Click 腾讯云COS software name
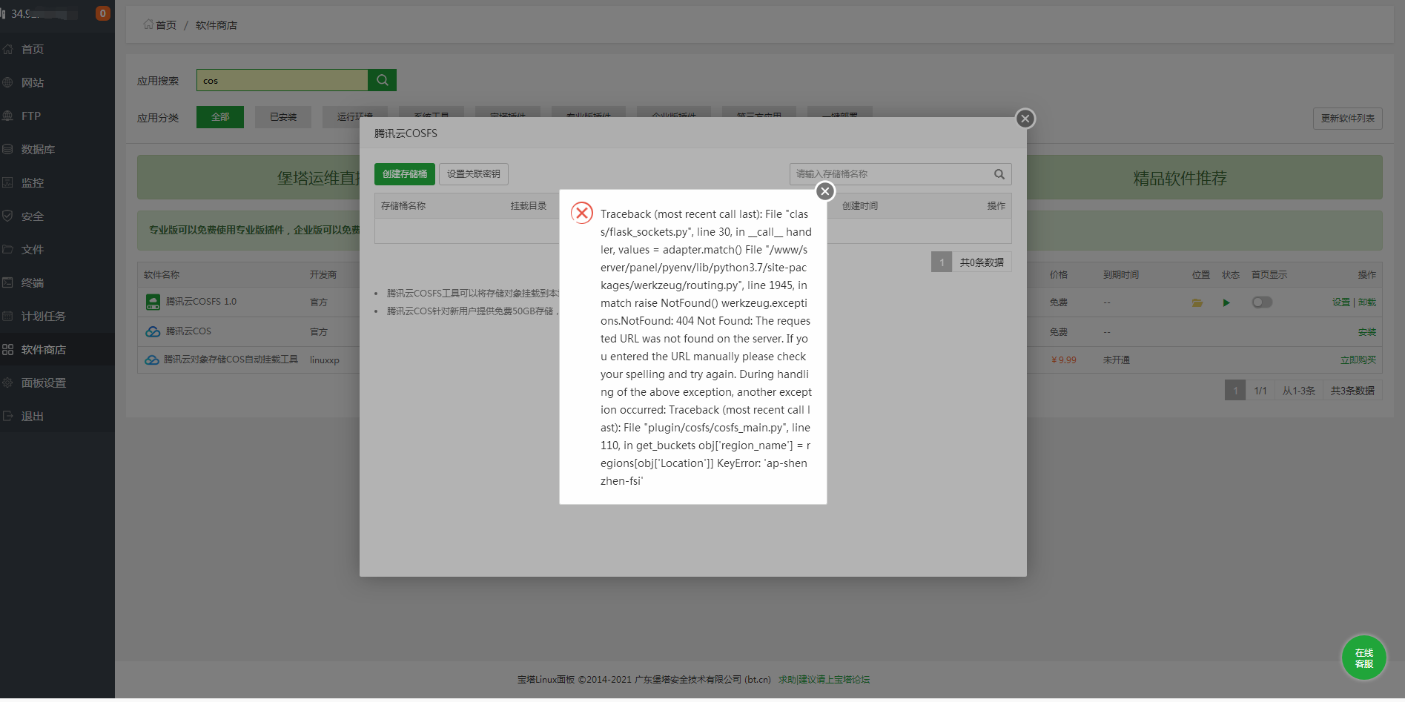Viewport: 1405px width, 702px height. (188, 331)
